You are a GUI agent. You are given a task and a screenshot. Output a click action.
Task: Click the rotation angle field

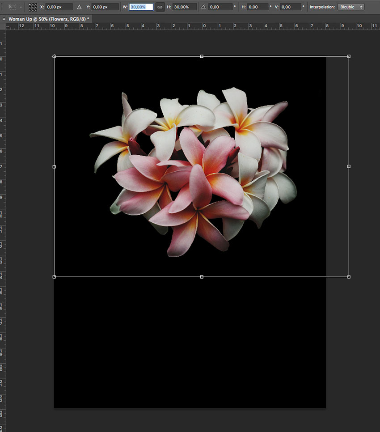click(x=220, y=7)
